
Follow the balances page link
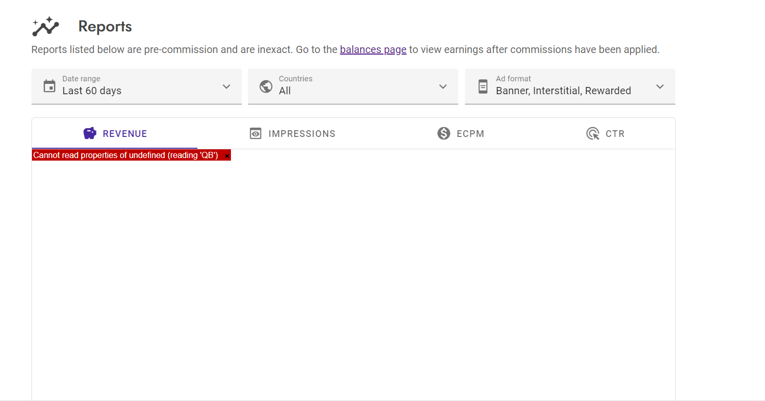pos(373,50)
